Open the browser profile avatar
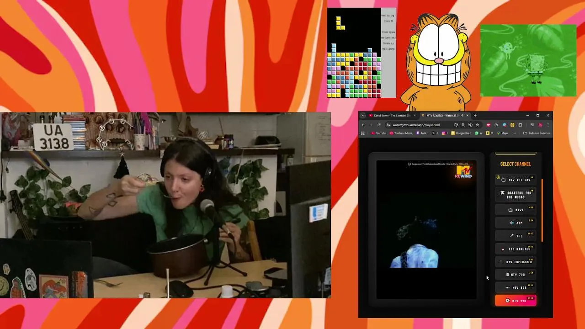Image resolution: width=585 pixels, height=329 pixels. point(540,125)
